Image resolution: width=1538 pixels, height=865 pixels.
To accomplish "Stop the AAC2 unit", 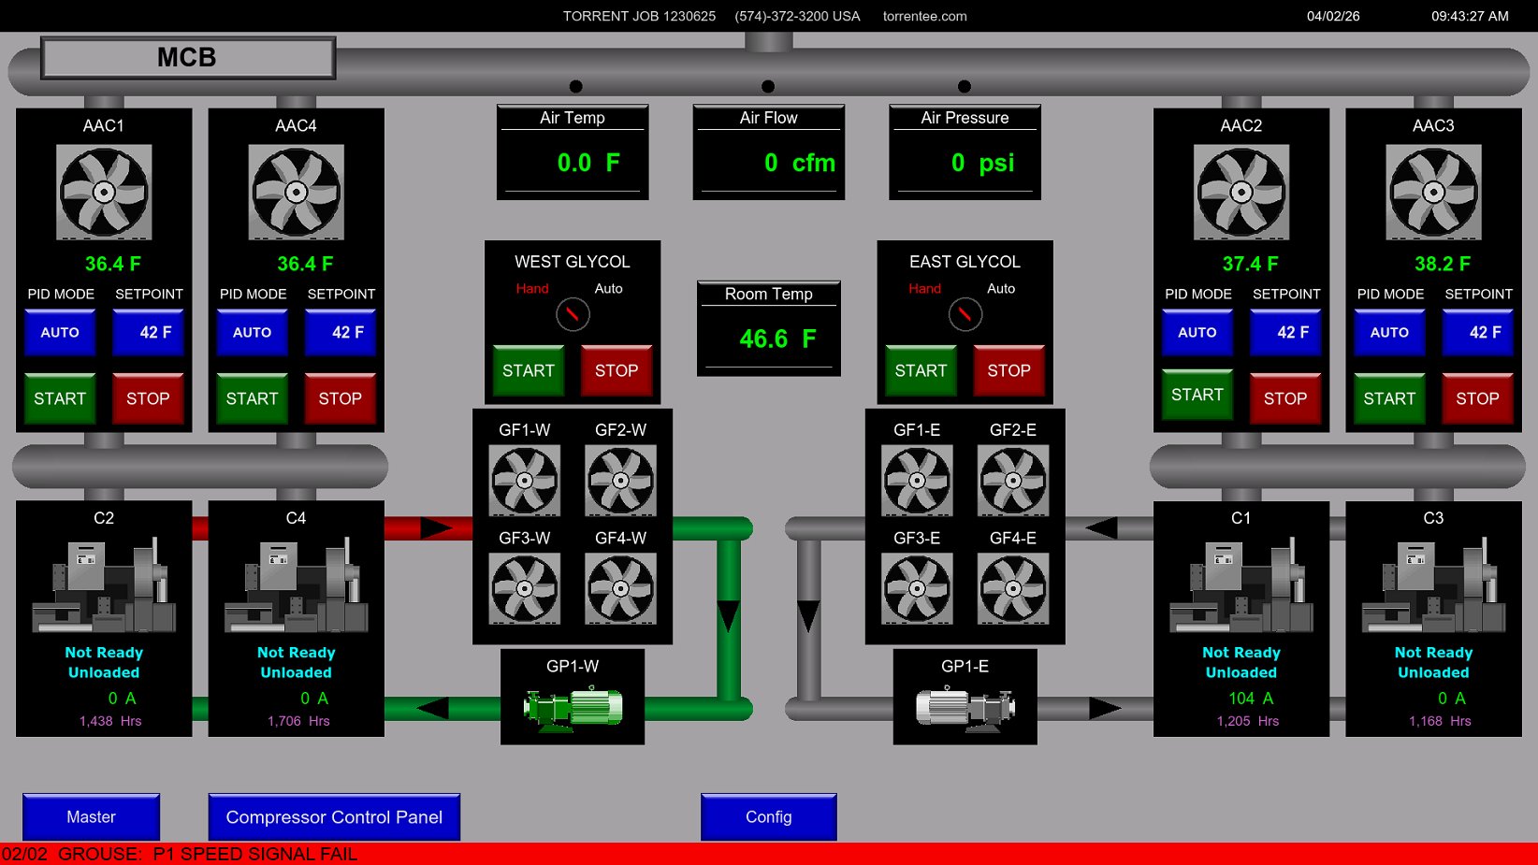I will [1285, 398].
